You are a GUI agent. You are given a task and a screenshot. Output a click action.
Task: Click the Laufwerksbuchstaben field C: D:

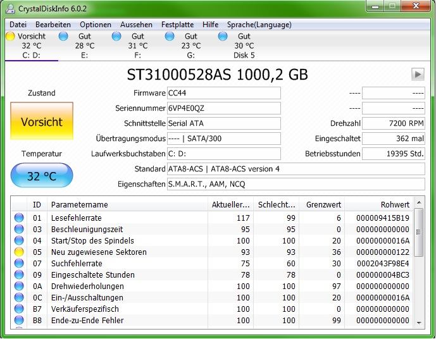click(x=224, y=154)
